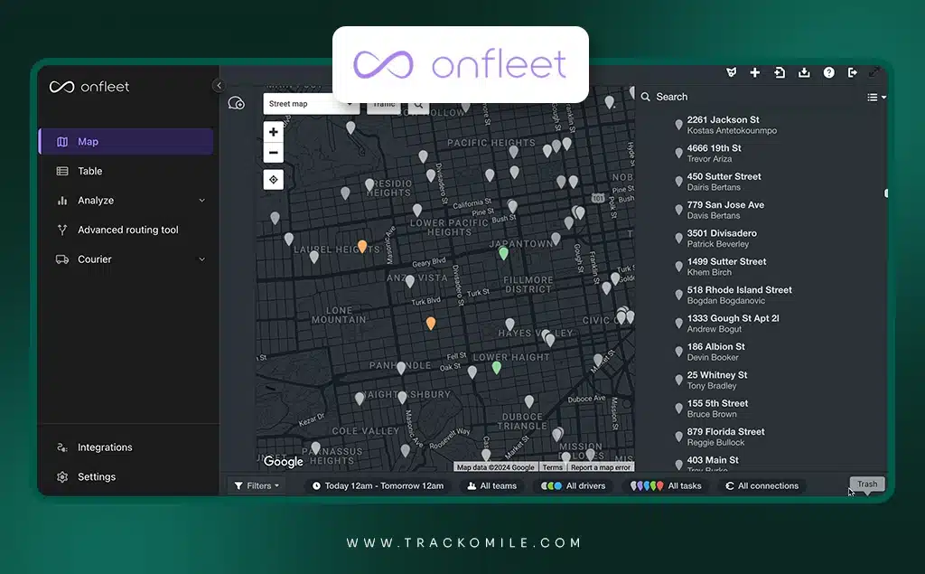Expand the Courier chevron
Screen dimensions: 925x574
click(201, 259)
